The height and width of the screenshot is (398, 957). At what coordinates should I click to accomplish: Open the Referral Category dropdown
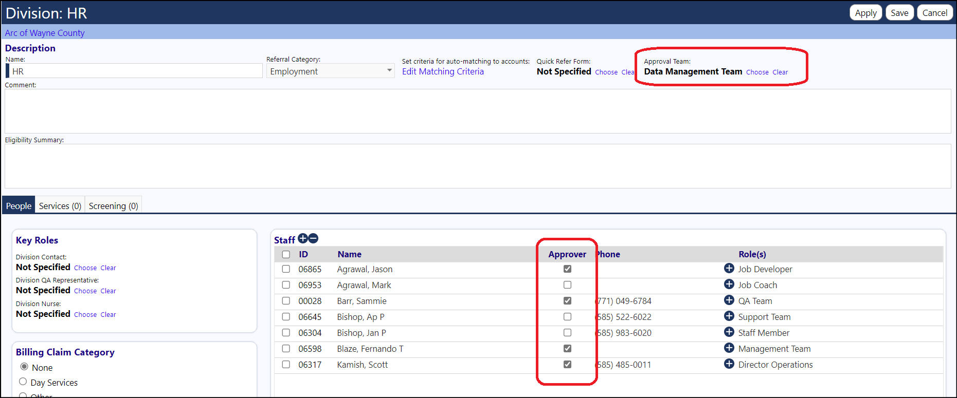[x=330, y=71]
